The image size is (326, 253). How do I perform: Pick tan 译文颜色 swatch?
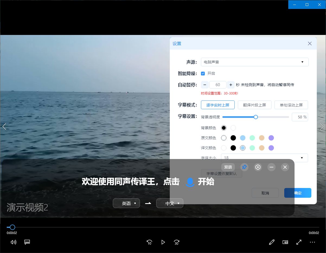pos(262,148)
